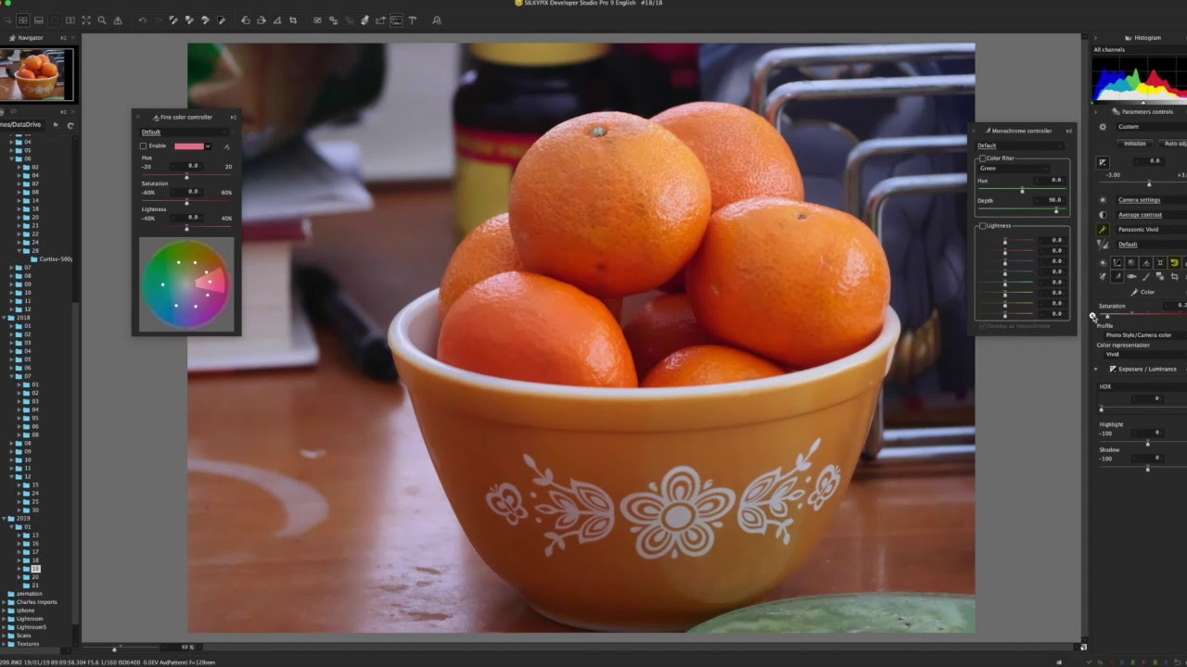The width and height of the screenshot is (1187, 667).
Task: Click the highlighted monitor-shaped toolbar icon
Action: [x=396, y=19]
